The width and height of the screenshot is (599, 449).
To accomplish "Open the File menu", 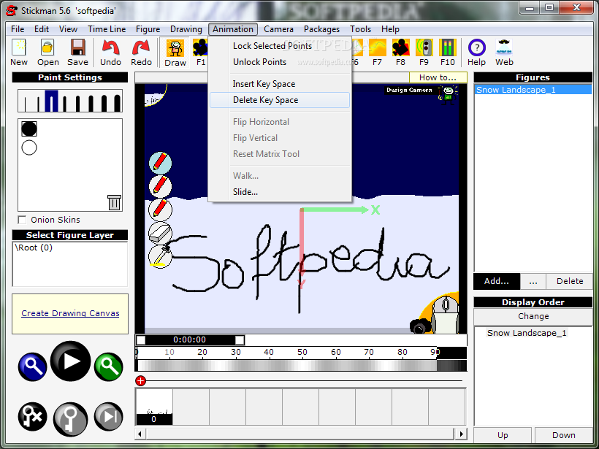I will click(18, 29).
